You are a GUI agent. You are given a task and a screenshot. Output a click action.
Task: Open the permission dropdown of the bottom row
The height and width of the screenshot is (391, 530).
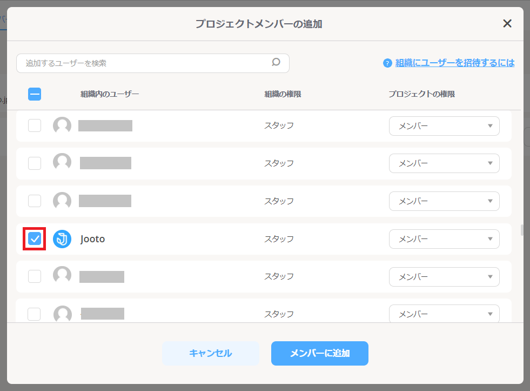(444, 314)
